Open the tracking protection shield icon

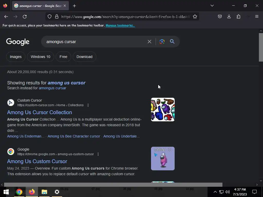click(x=50, y=17)
